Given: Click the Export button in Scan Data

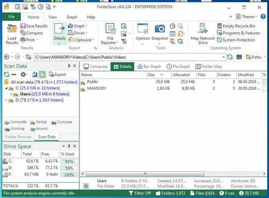Looking at the screenshot, I should tap(57, 74).
